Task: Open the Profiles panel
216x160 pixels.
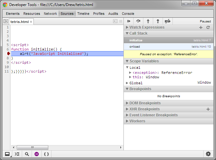Action: (x=99, y=14)
